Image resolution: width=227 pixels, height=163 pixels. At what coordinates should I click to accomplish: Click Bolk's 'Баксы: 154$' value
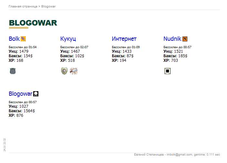pyautogui.click(x=21, y=56)
